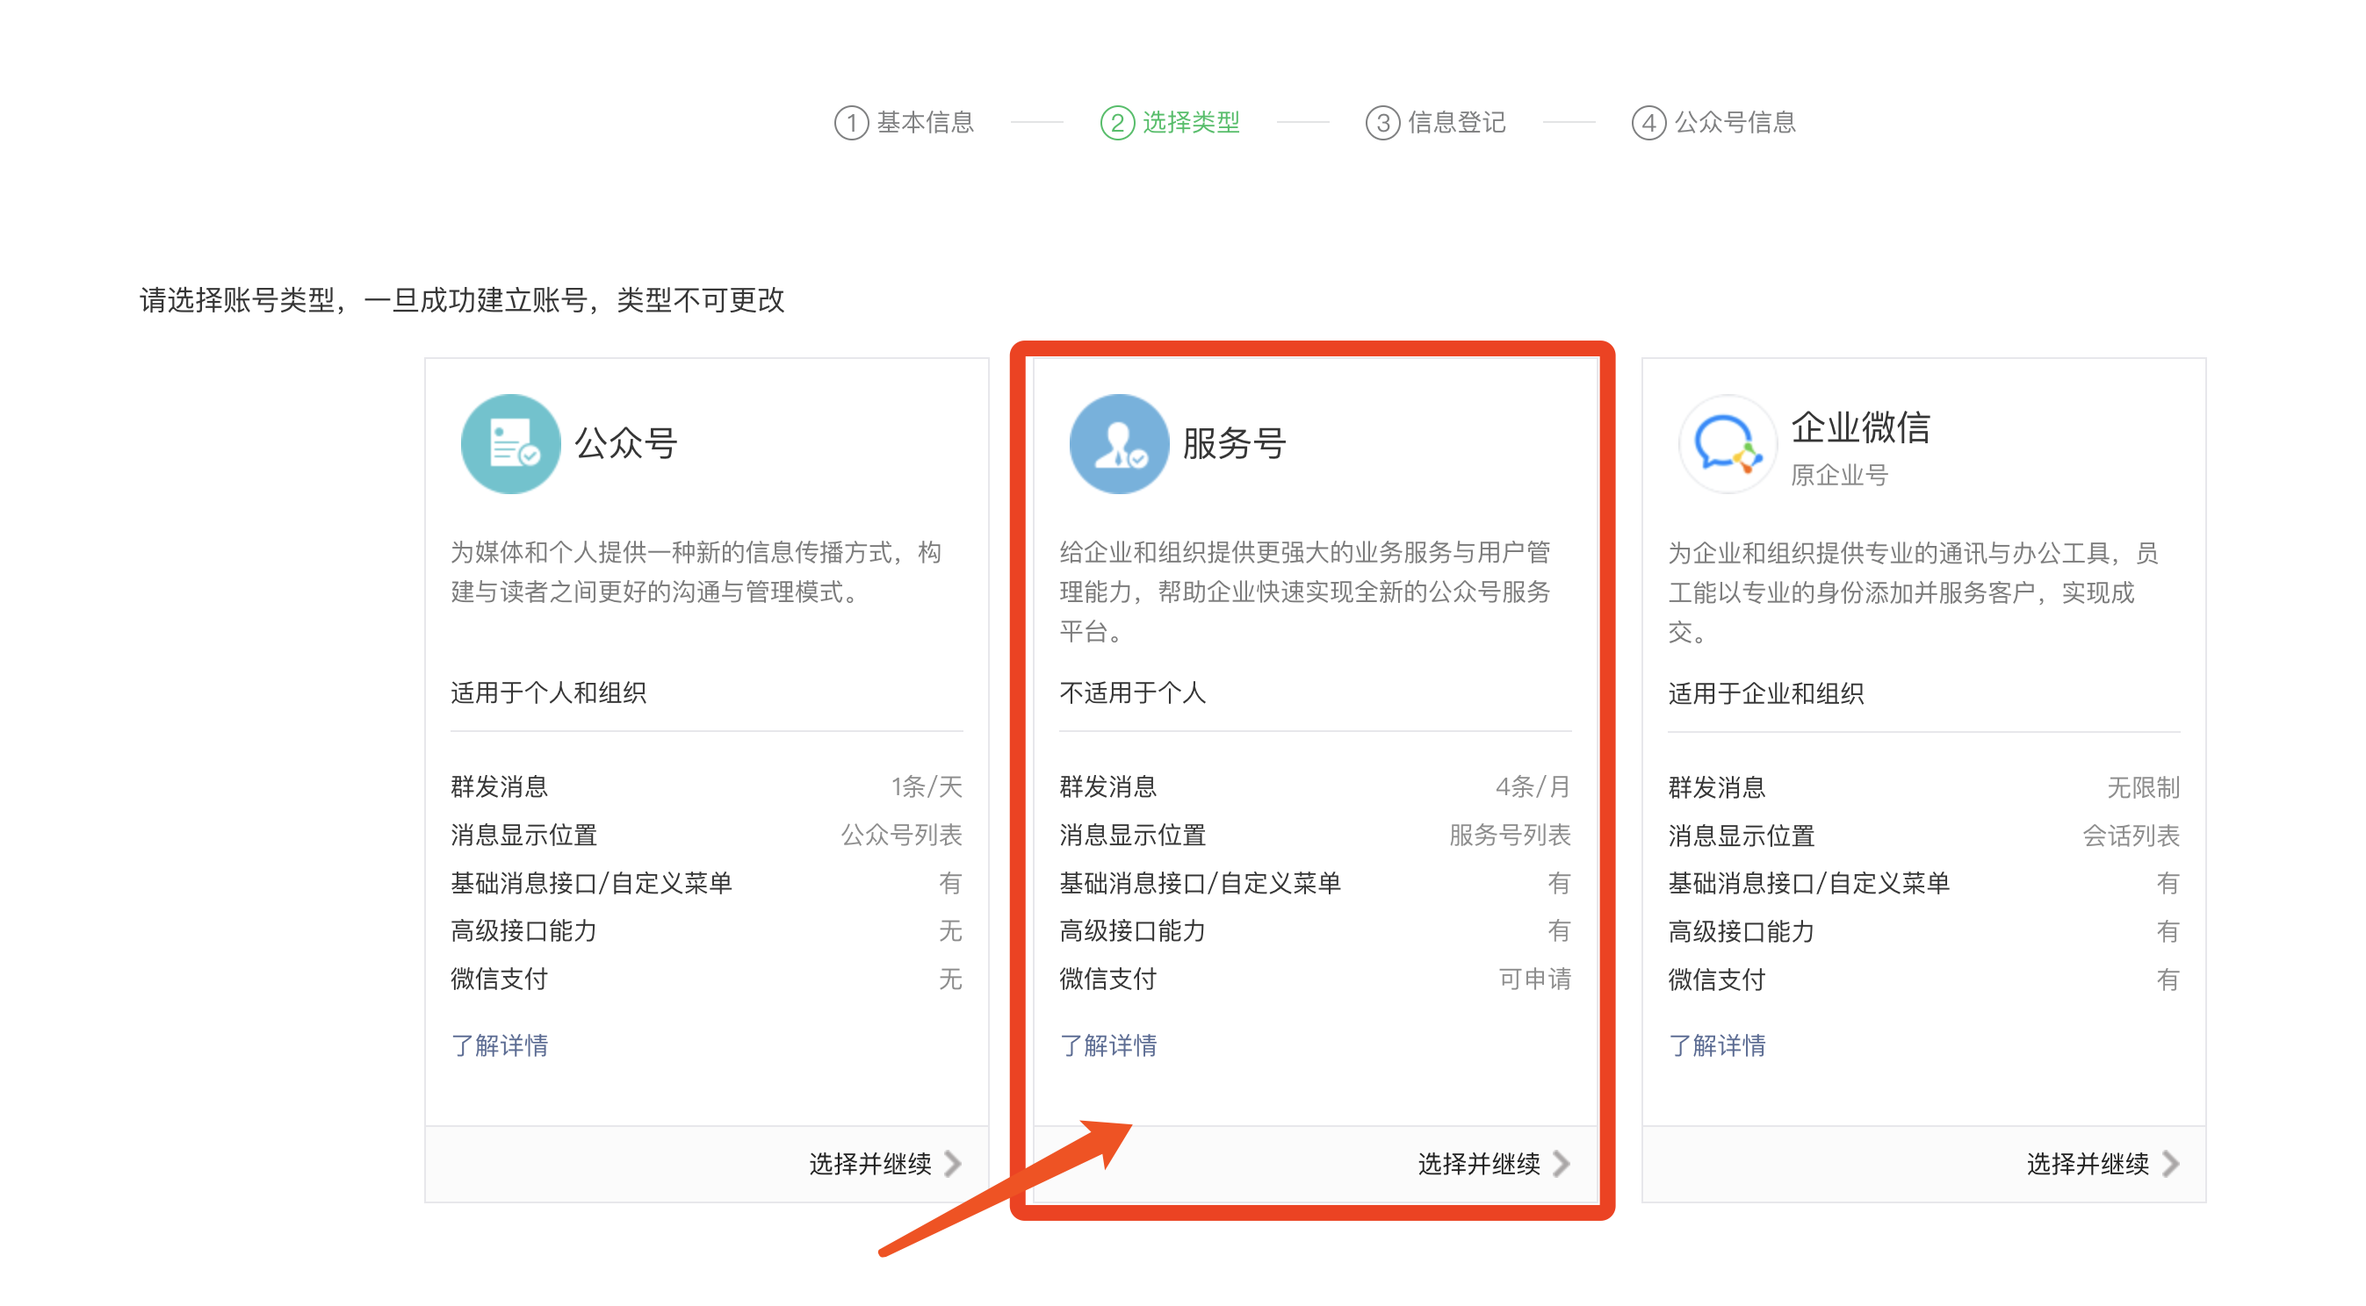This screenshot has height=1306, width=2366.
Task: Click the value 无限制
Action: pos(2144,787)
